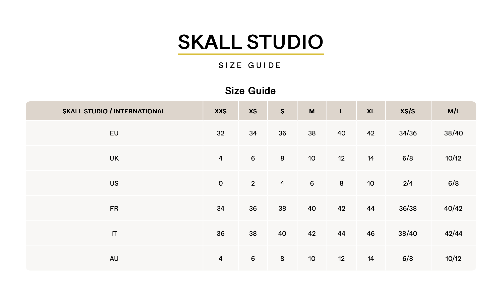Click the SKALL STUDIO logo title
The image size is (502, 304).
coord(250,42)
